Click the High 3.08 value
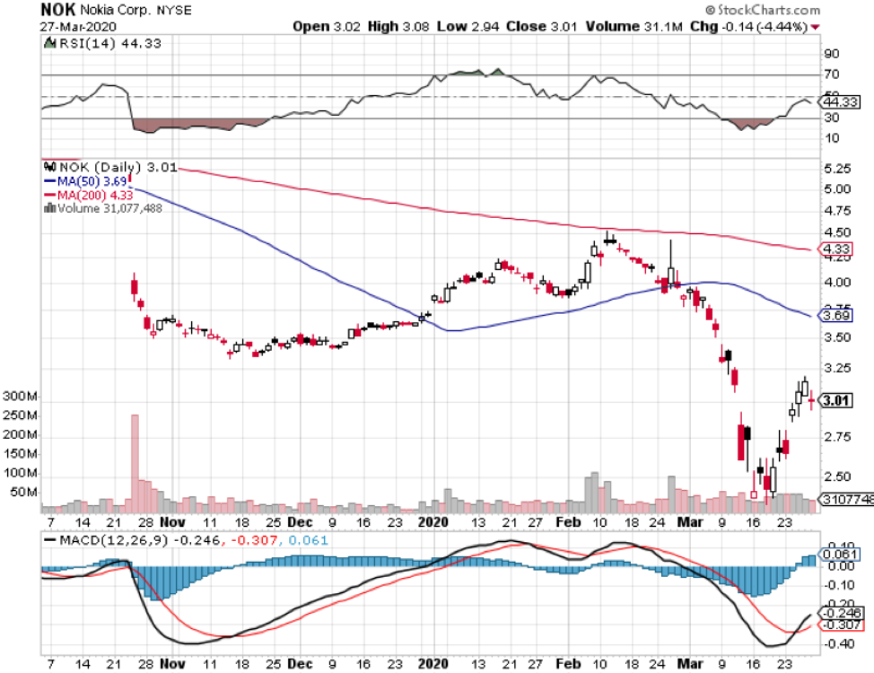 tap(398, 27)
